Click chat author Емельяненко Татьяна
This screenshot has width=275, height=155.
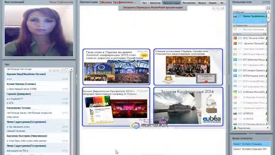[18, 108]
